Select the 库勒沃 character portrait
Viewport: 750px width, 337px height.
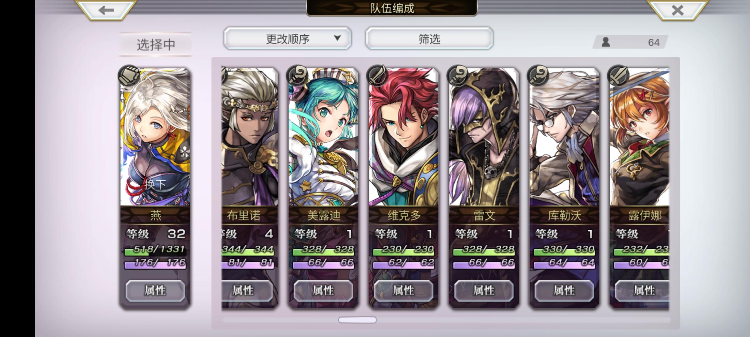[x=564, y=137]
